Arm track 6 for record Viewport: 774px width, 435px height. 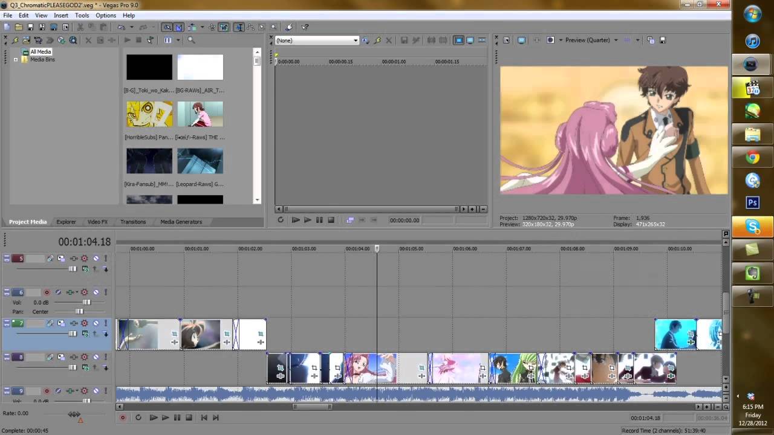pyautogui.click(x=47, y=292)
